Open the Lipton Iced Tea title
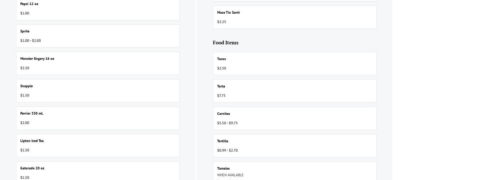The image size is (504, 180). tap(32, 141)
